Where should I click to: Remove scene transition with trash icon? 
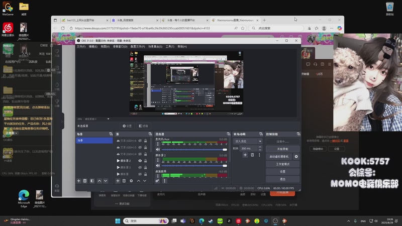pos(252,155)
